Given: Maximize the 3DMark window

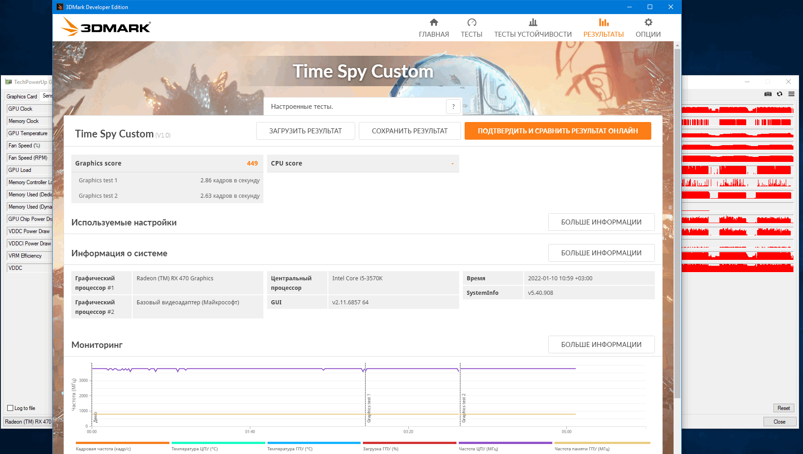Looking at the screenshot, I should [x=650, y=7].
